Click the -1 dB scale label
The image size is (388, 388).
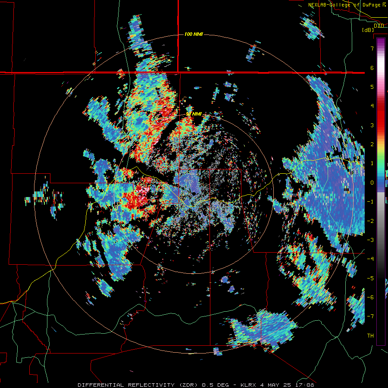click(x=370, y=202)
